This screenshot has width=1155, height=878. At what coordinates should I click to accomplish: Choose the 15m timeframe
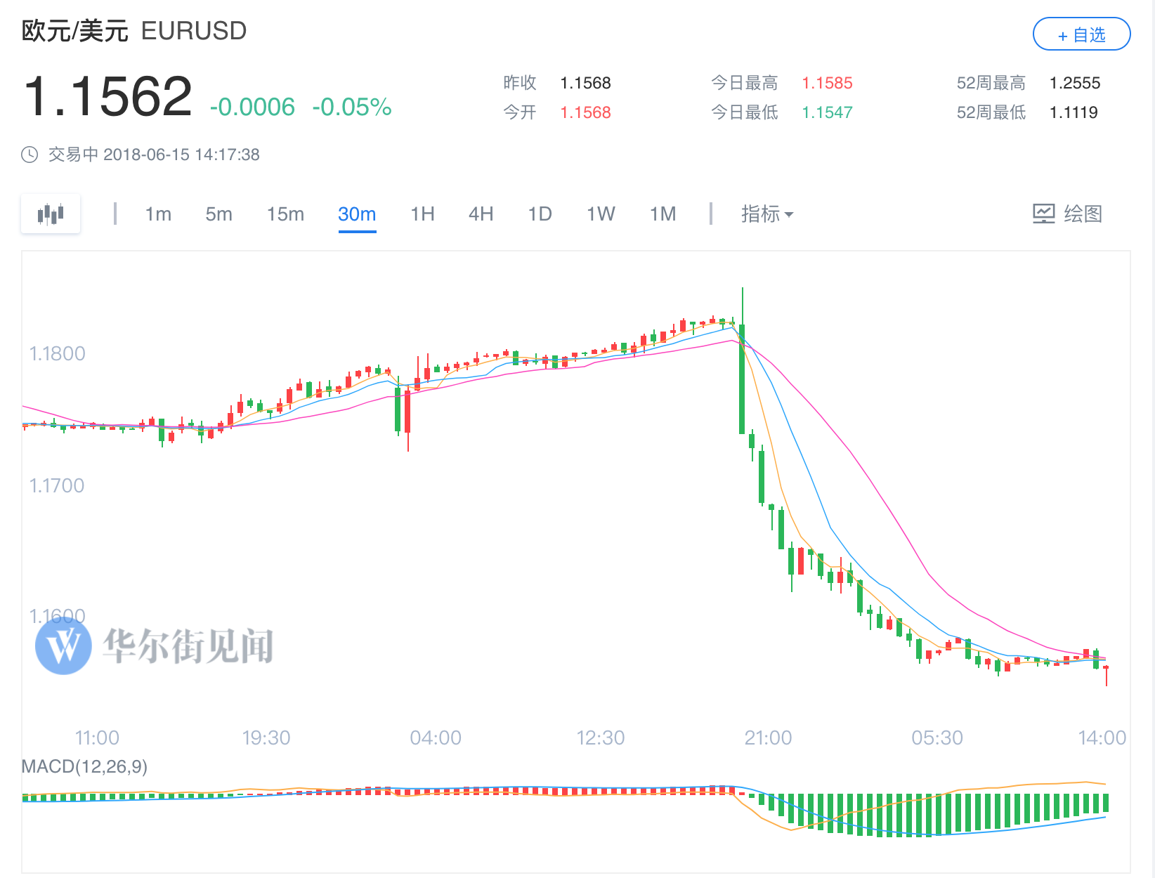tap(285, 214)
